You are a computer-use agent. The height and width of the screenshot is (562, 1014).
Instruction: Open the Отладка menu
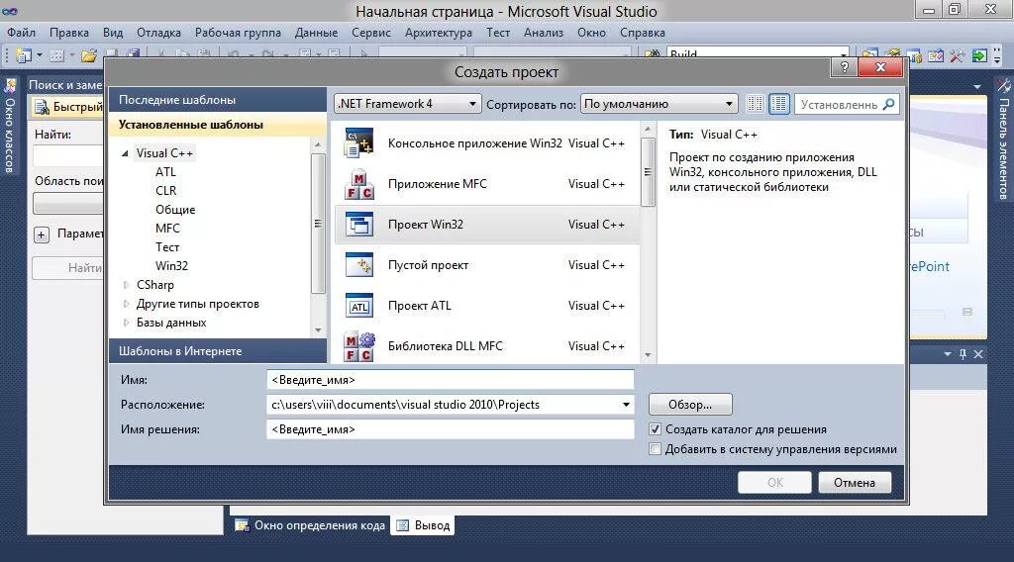pyautogui.click(x=158, y=33)
